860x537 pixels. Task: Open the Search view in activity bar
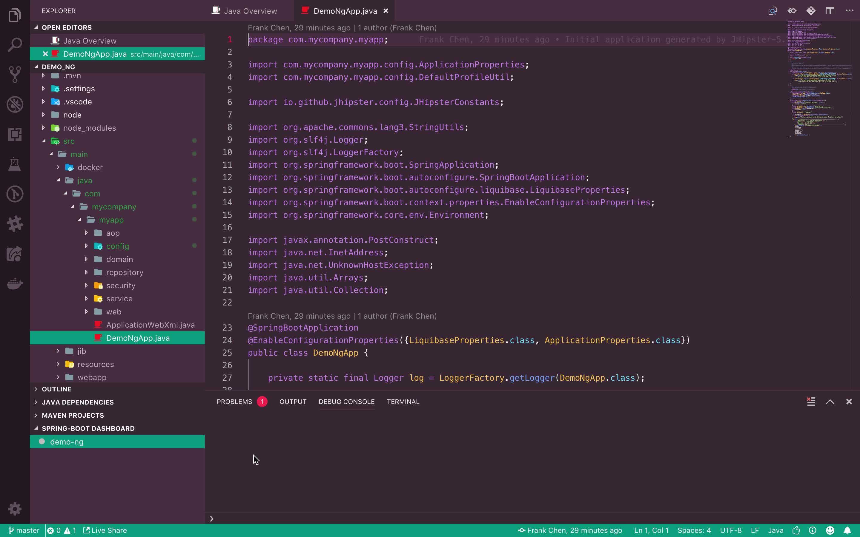tap(15, 45)
